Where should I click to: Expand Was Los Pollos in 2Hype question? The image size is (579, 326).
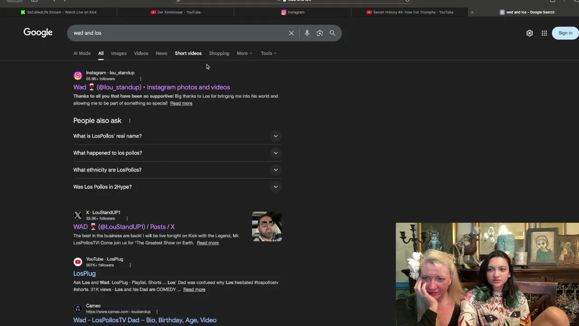(177, 187)
